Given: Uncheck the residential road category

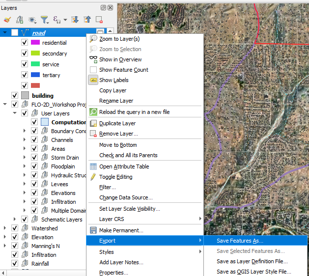Looking at the screenshot, I should coord(25,43).
